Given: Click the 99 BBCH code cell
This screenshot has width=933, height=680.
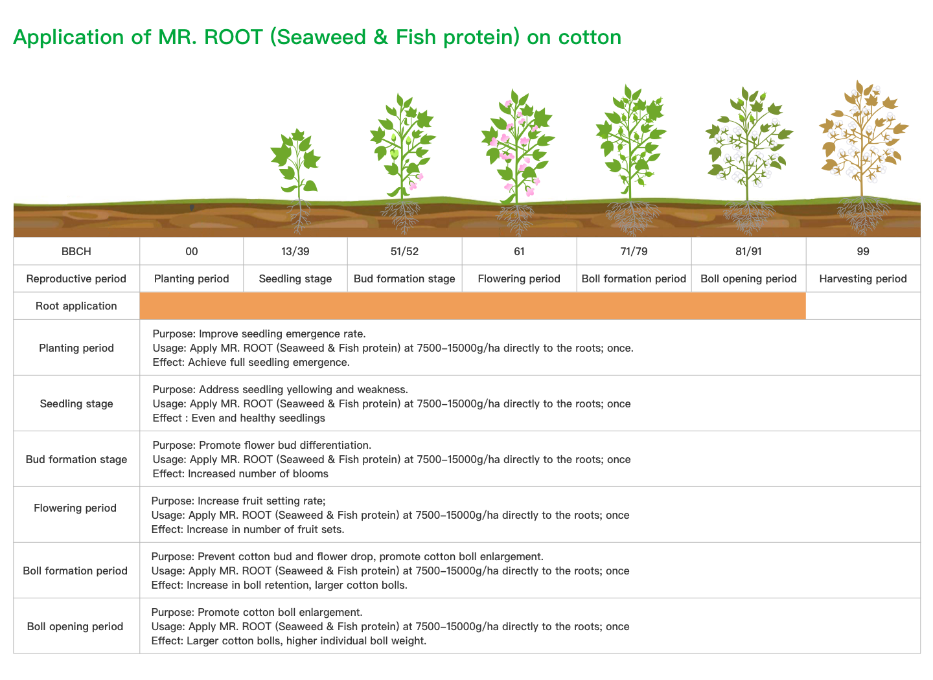Looking at the screenshot, I should [863, 251].
